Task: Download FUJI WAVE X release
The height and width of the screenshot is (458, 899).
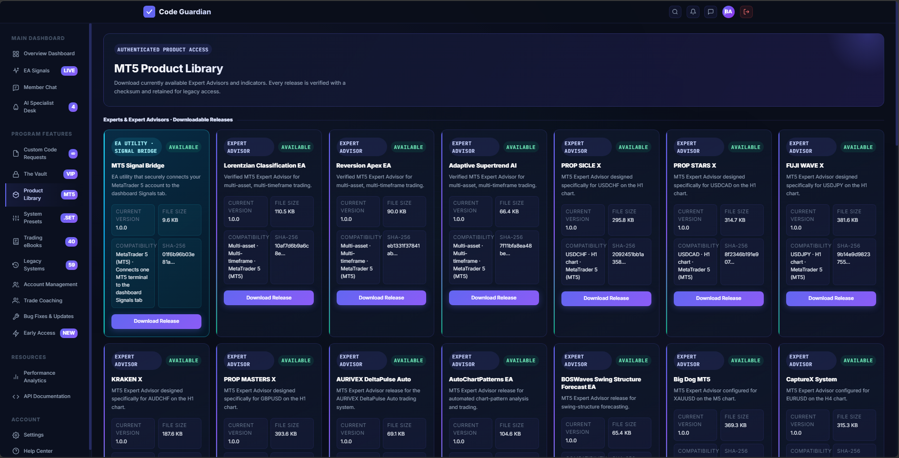Action: click(831, 299)
